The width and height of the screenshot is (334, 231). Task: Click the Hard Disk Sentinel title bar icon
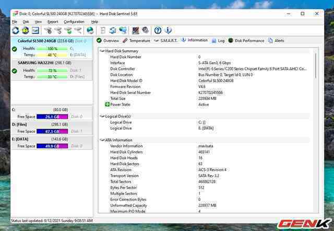pyautogui.click(x=15, y=14)
